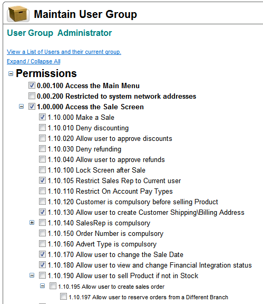Collapse the Permissions tree root
This screenshot has width=263, height=304.
[11, 74]
